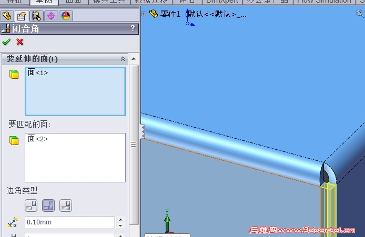365x237 pixels.
Task: Click the yellow cube icon beside 面<1> list
Action: click(x=14, y=75)
